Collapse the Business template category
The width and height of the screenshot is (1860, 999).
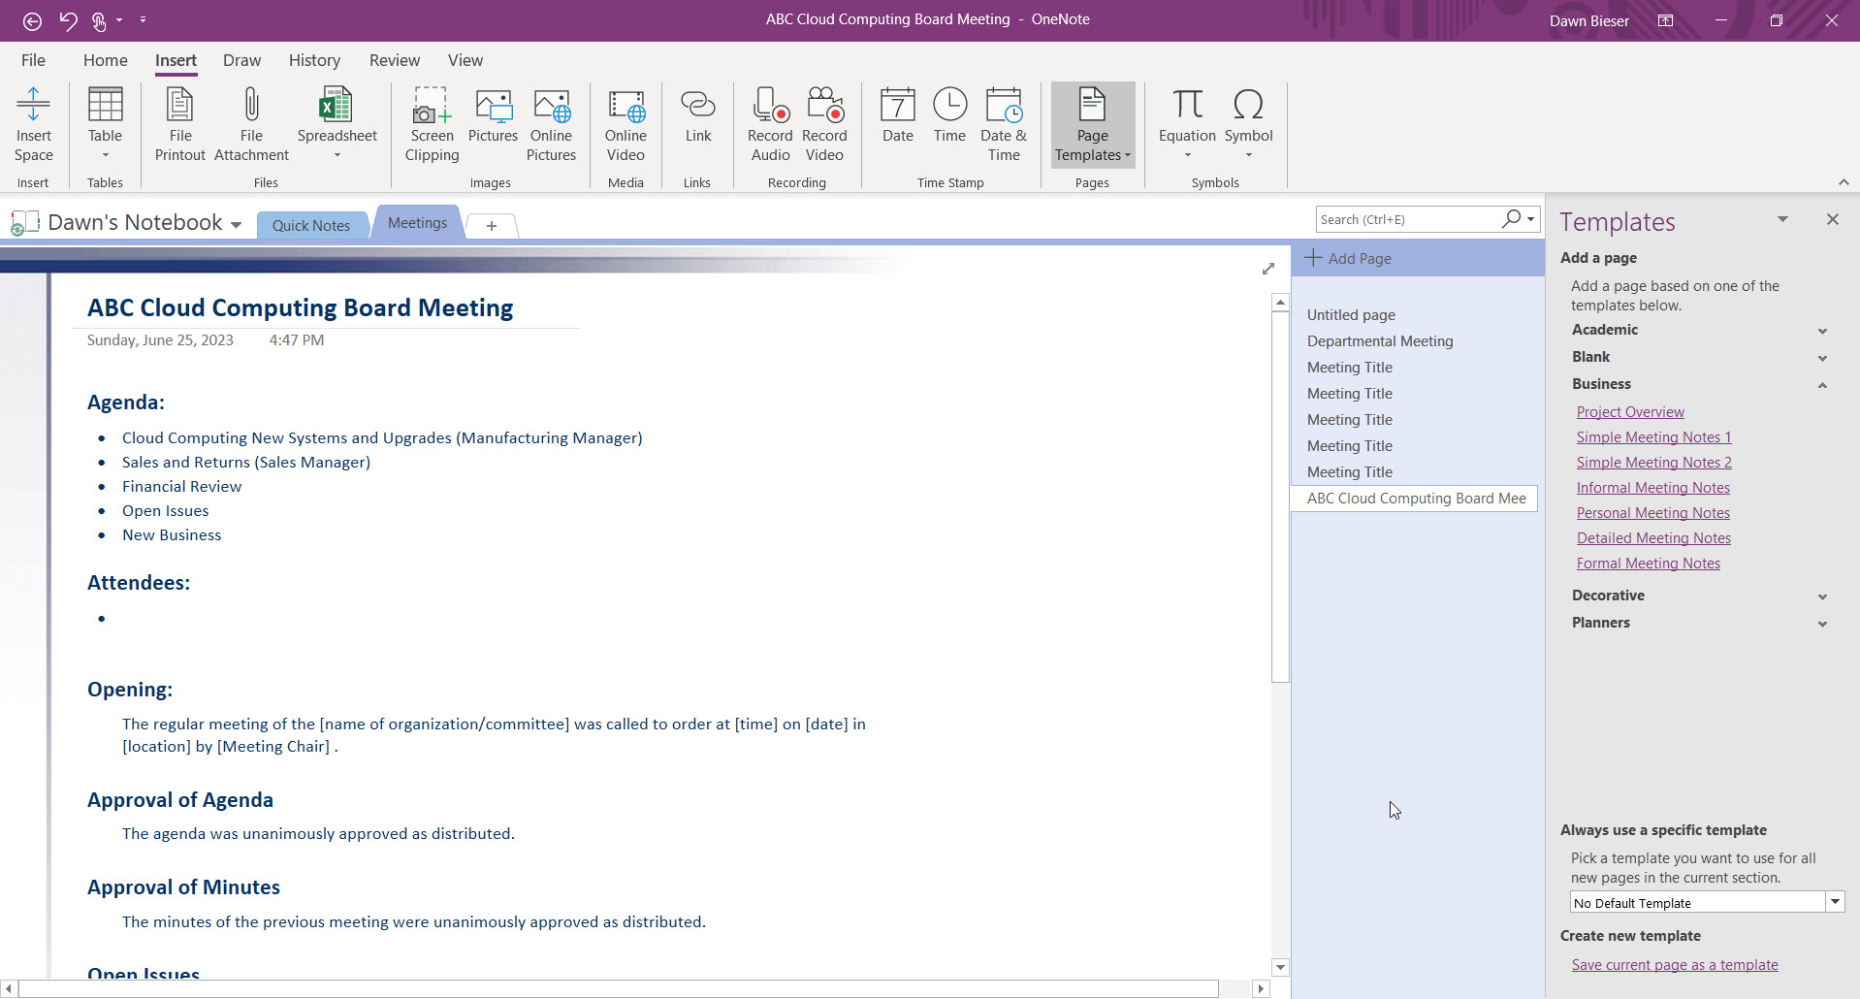pos(1822,385)
